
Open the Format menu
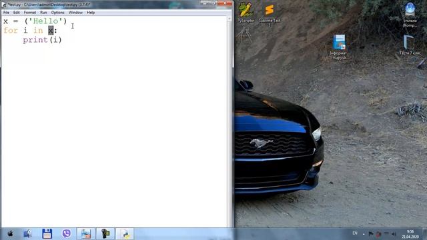(30, 13)
